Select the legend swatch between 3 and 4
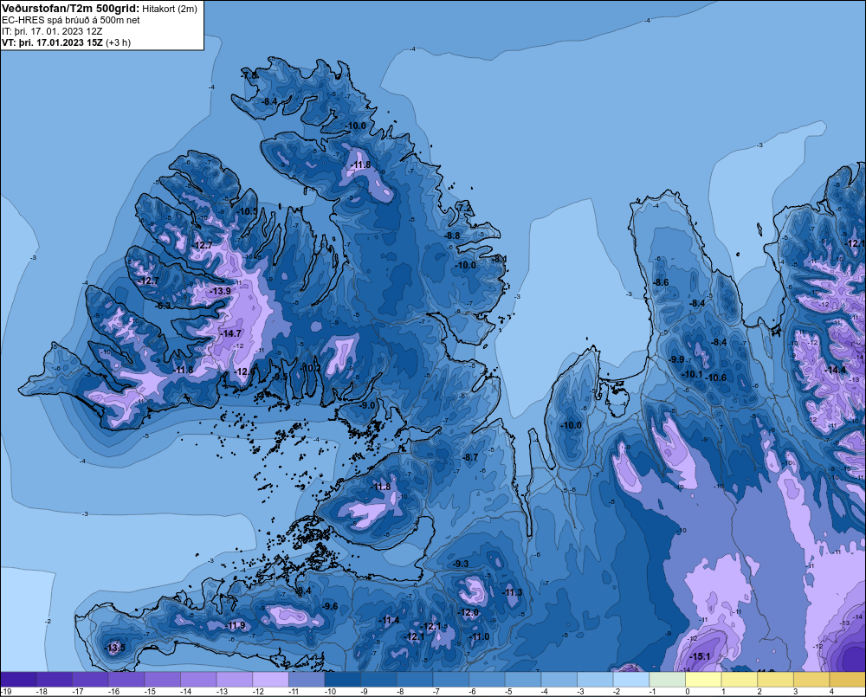 tap(811, 679)
